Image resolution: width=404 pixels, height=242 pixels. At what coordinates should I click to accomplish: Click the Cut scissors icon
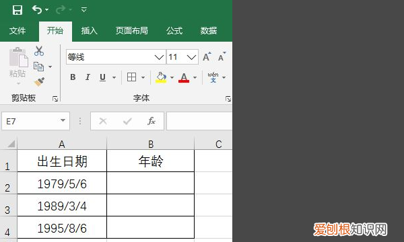[x=39, y=51]
